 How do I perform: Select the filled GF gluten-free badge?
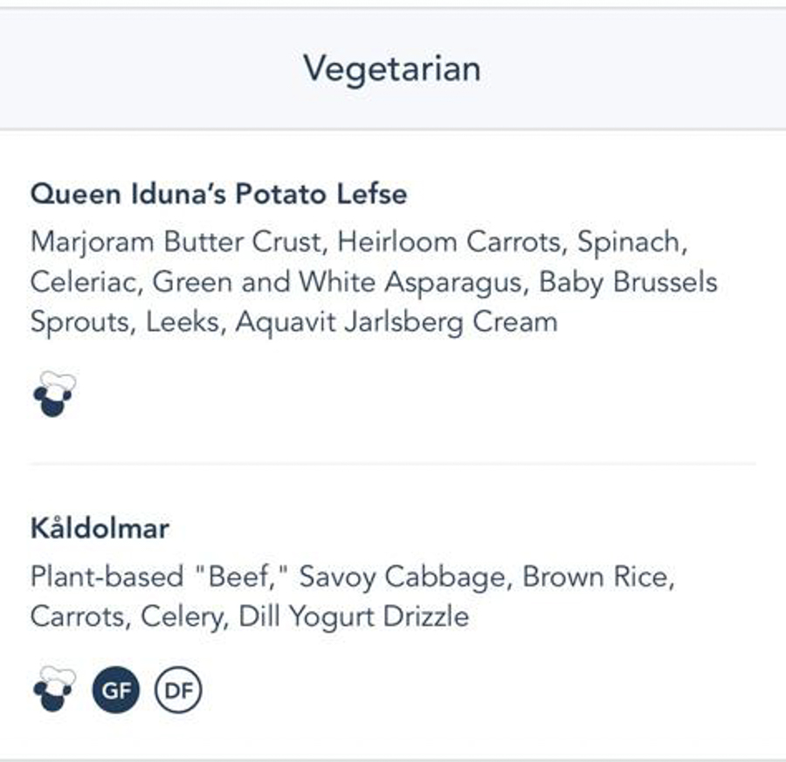click(x=116, y=692)
